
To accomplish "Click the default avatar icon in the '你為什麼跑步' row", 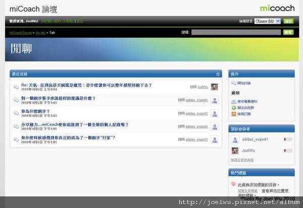I will [x=215, y=113].
